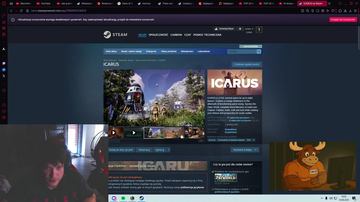Open Messenger from the browser sidebar
Image resolution: width=360 pixels, height=202 pixels.
pos(4,70)
